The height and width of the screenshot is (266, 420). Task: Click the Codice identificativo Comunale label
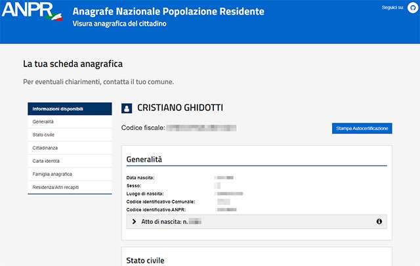point(161,202)
